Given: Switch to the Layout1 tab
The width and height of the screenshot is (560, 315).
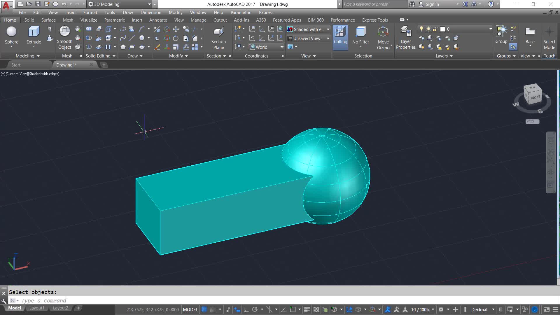Looking at the screenshot, I should point(37,308).
